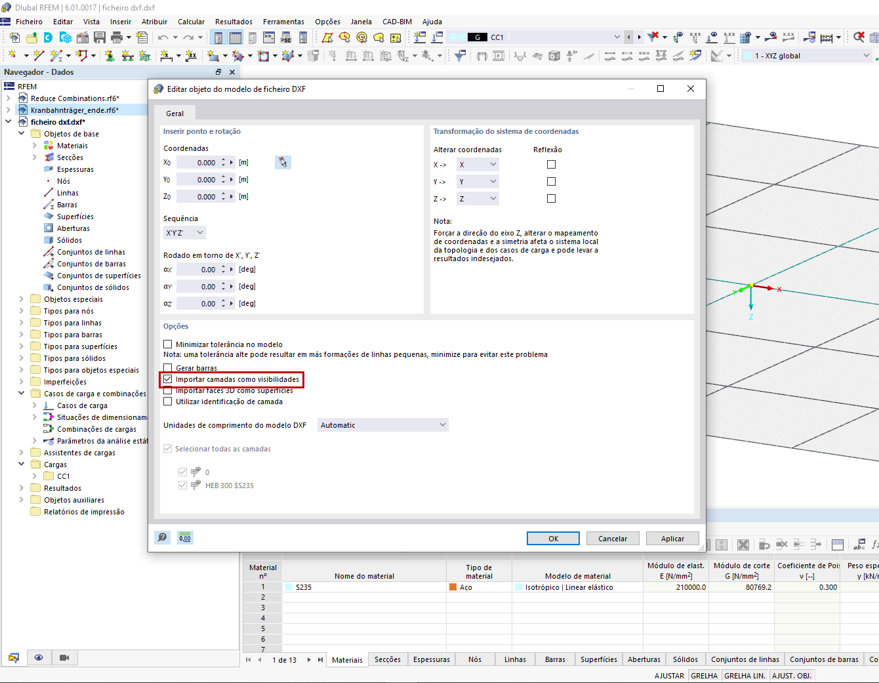Switch to the Secções table tab
Image resolution: width=879 pixels, height=683 pixels.
tap(388, 659)
